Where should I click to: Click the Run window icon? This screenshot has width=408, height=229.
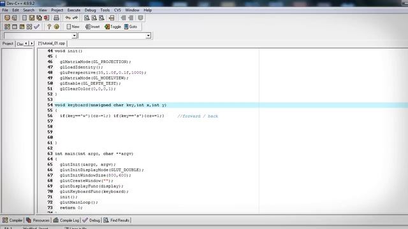[15, 27]
